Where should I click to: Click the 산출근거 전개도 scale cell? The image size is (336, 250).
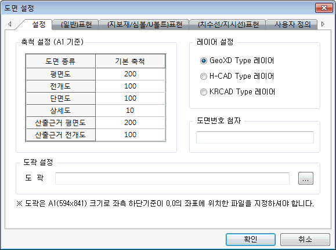(131, 135)
